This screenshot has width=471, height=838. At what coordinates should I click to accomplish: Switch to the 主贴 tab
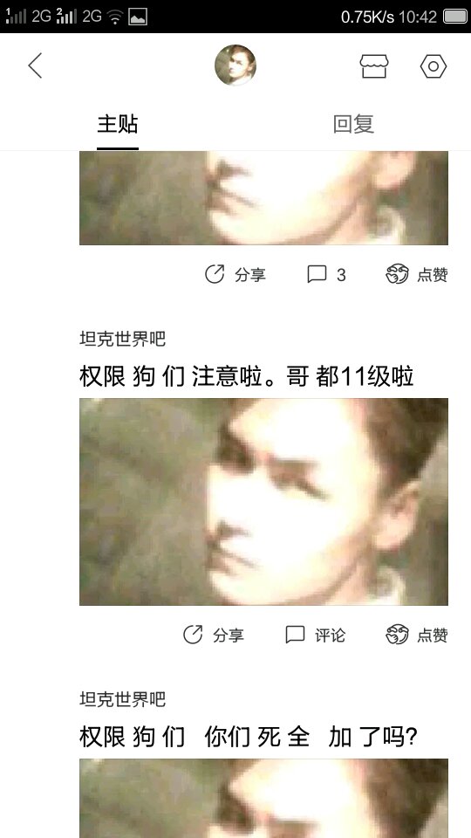118,124
